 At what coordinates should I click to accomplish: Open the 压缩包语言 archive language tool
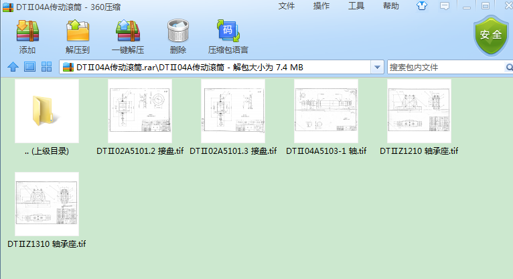(228, 31)
